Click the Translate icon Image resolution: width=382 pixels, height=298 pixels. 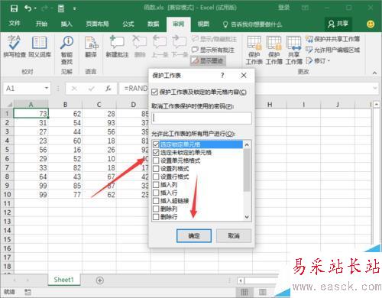[x=91, y=47]
